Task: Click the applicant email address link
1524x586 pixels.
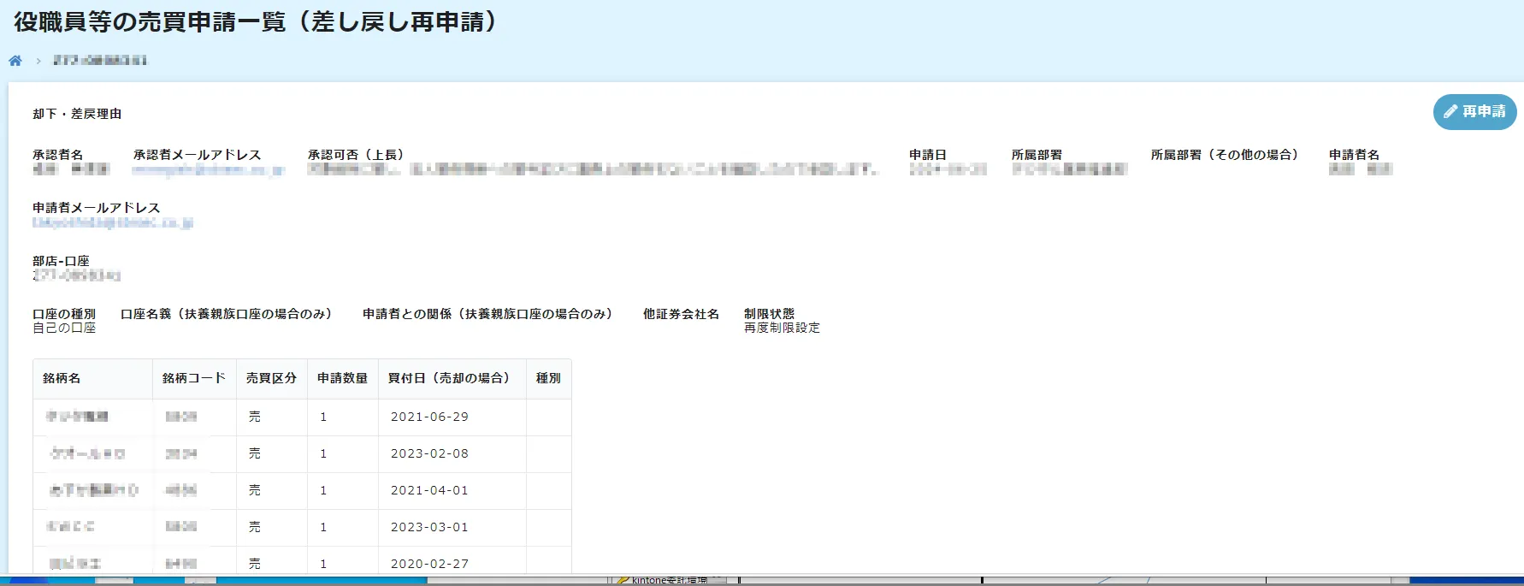Action: 113,223
